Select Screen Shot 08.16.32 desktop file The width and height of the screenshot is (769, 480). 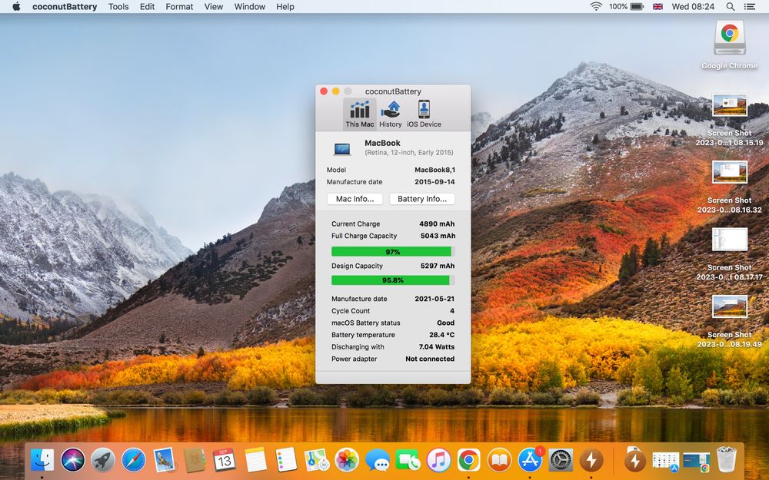pos(729,187)
